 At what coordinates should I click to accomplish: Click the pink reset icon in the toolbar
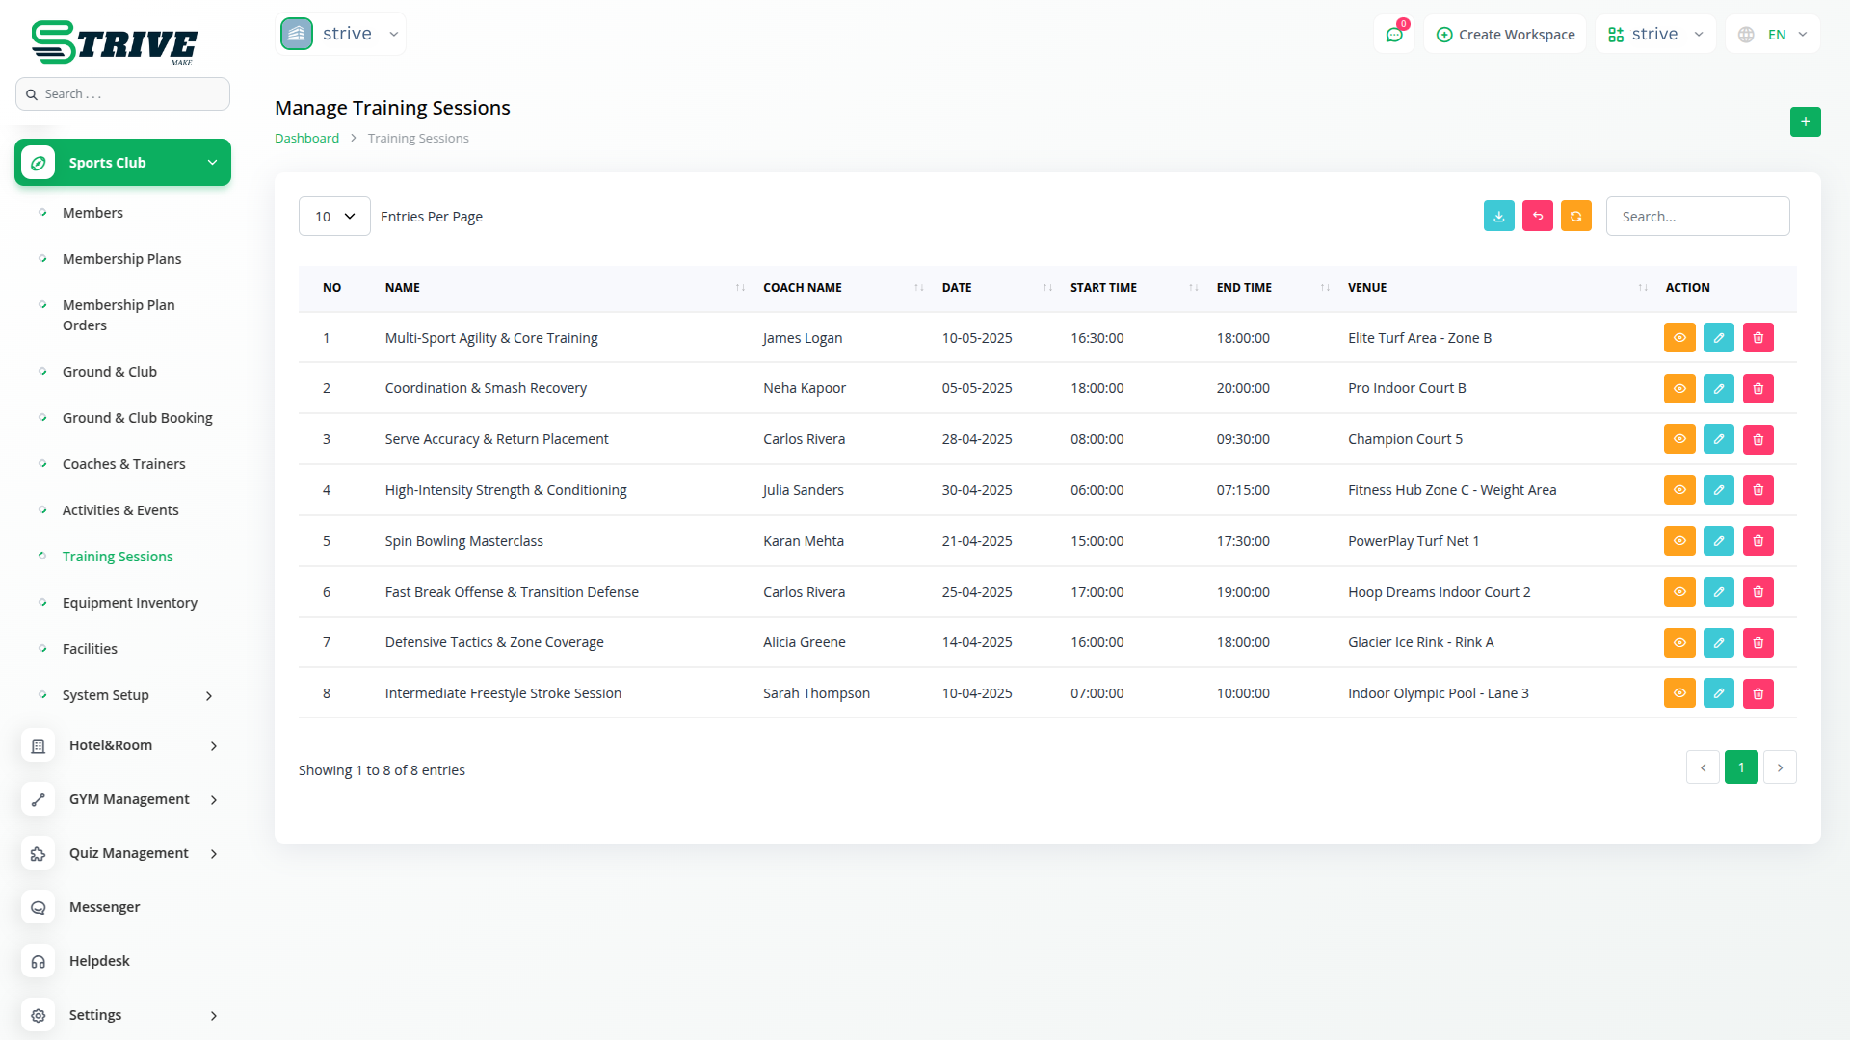(x=1537, y=217)
